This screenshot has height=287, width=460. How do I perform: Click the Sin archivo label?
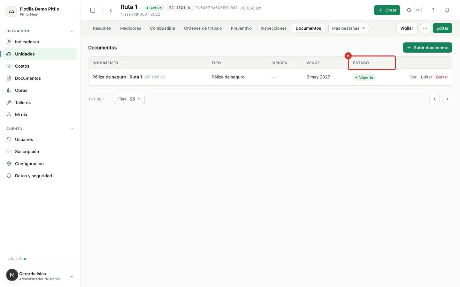click(155, 77)
